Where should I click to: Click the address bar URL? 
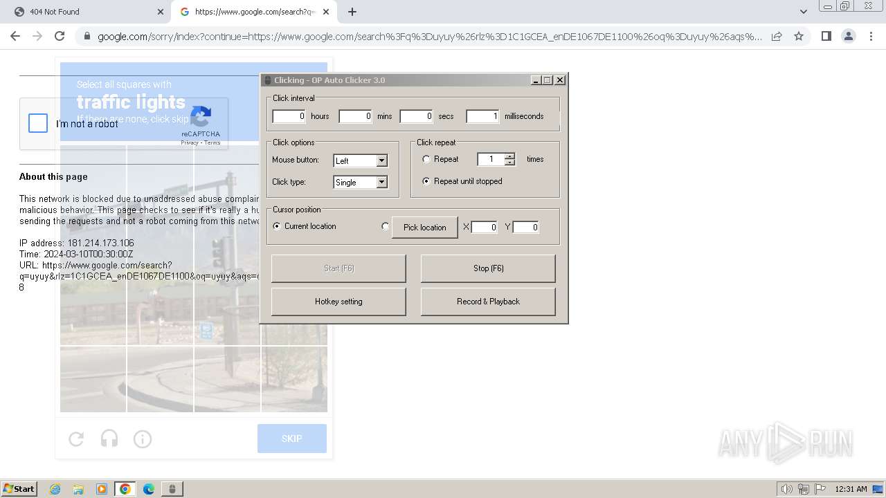[429, 37]
